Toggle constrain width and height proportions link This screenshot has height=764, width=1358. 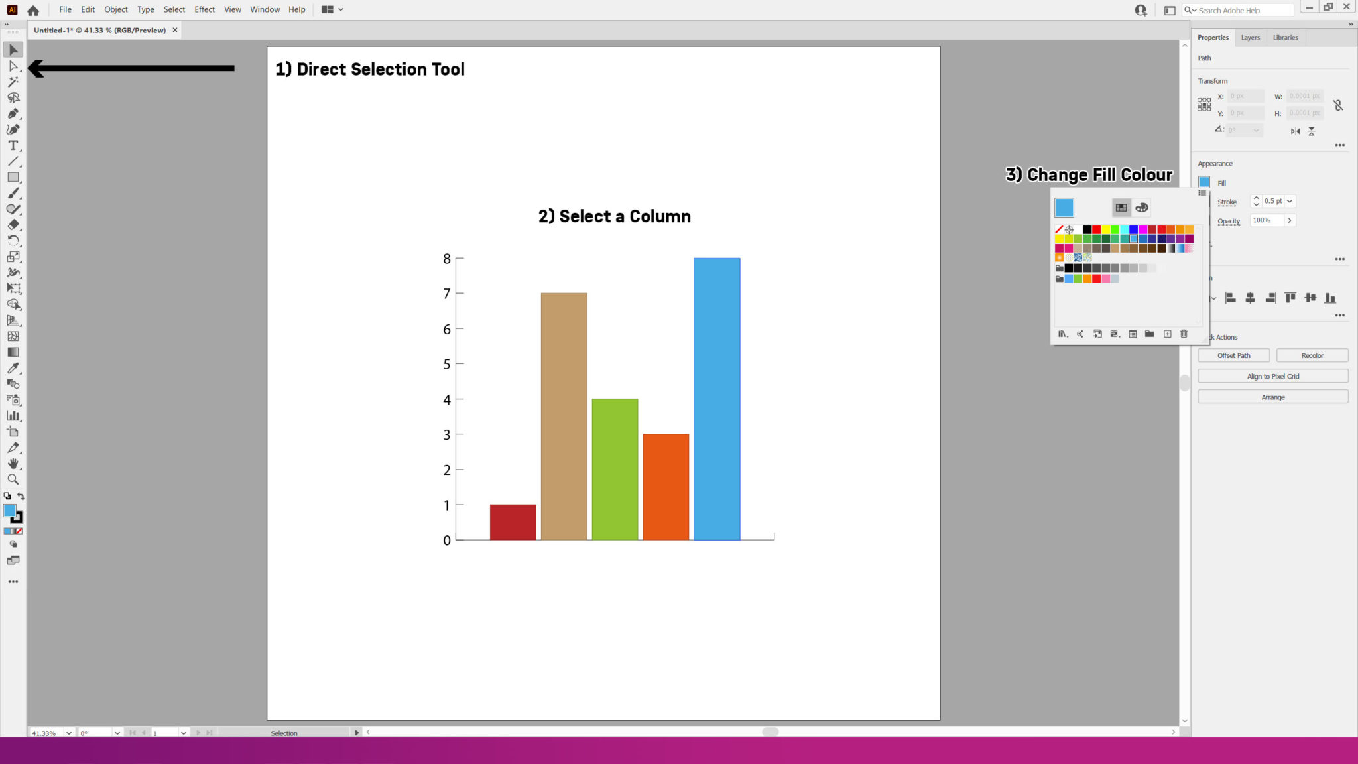pyautogui.click(x=1338, y=105)
